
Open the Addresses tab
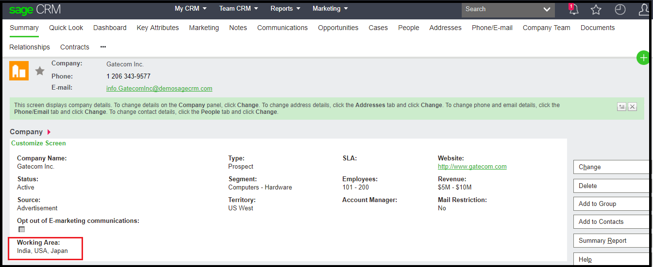coord(445,28)
